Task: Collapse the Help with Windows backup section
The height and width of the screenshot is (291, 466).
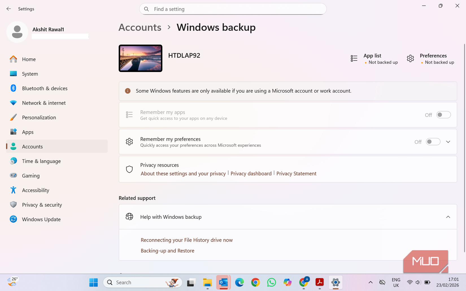Action: pyautogui.click(x=448, y=217)
